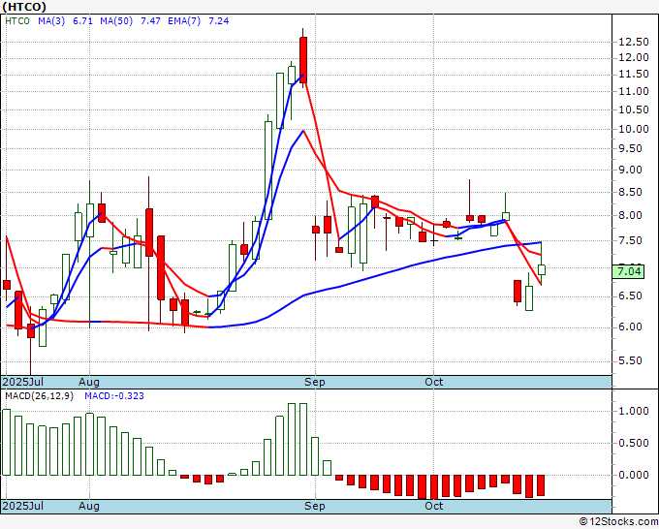This screenshot has height=529, width=659.
Task: Click Oct on the MACD panel axis
Action: (x=434, y=506)
